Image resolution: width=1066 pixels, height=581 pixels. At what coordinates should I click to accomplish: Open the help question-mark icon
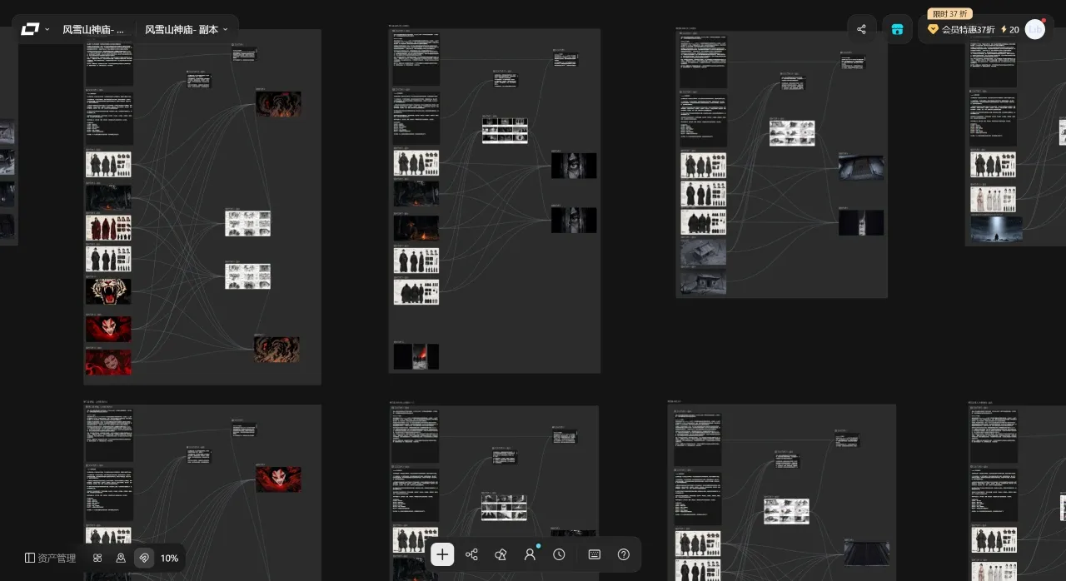pyautogui.click(x=624, y=554)
